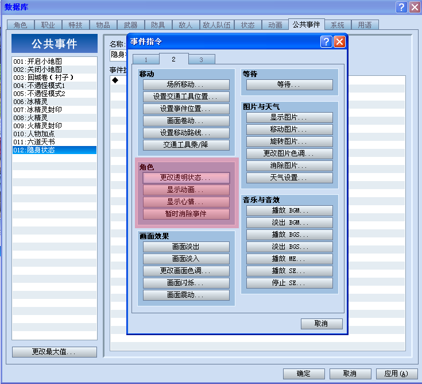Click 确定 in the 数据库 window
The width and height of the screenshot is (422, 384).
click(304, 374)
